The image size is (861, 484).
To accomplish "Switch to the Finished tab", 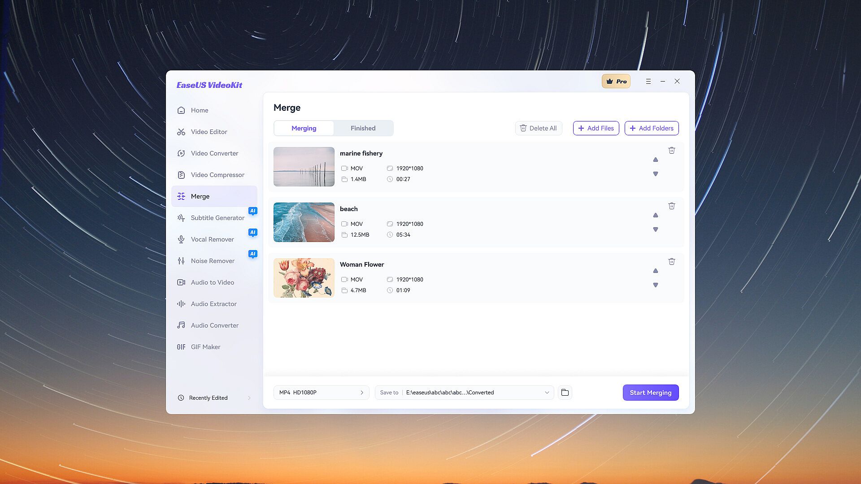I will [x=363, y=128].
